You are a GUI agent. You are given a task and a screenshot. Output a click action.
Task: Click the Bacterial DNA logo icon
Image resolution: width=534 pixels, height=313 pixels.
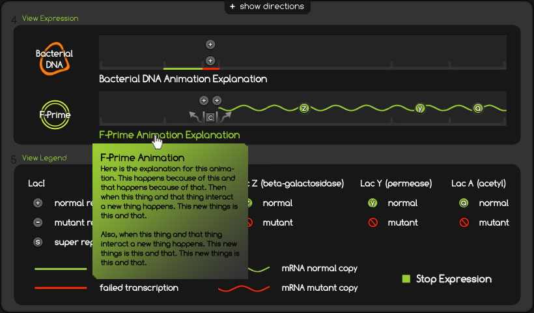coord(53,59)
